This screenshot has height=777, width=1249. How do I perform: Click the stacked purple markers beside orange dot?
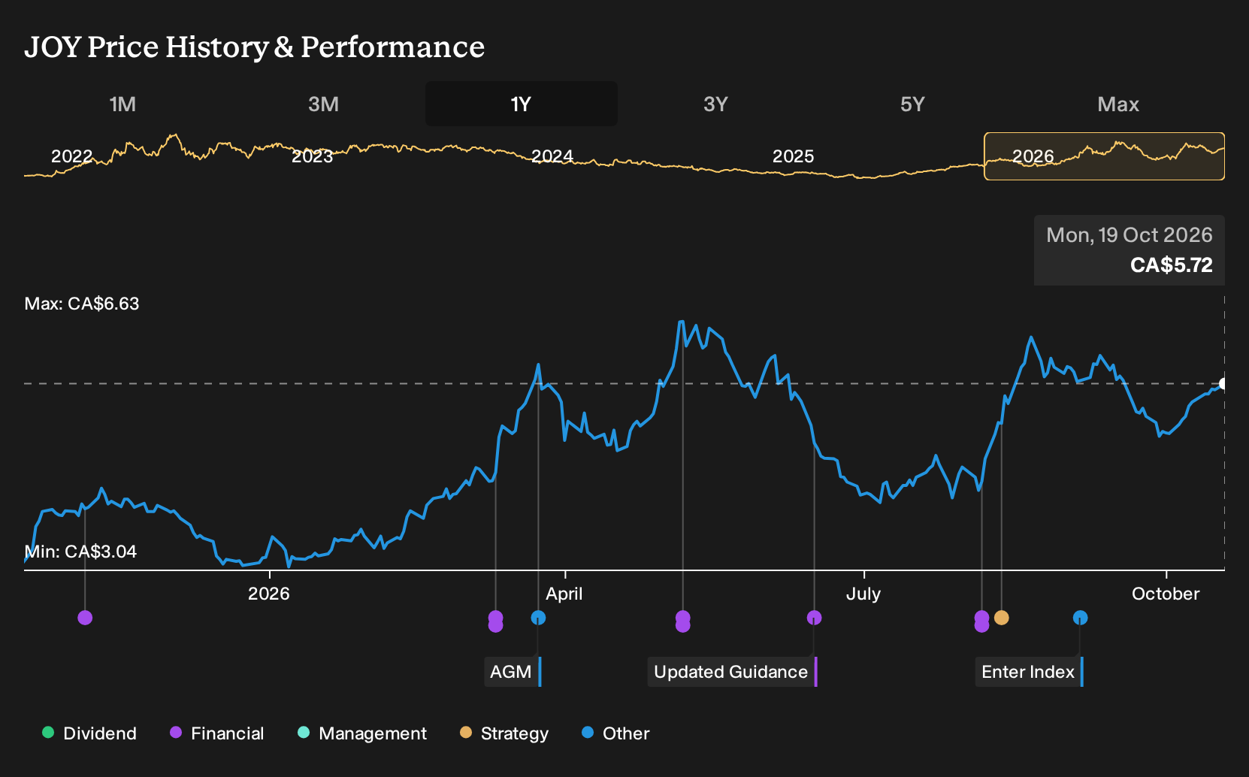click(981, 621)
